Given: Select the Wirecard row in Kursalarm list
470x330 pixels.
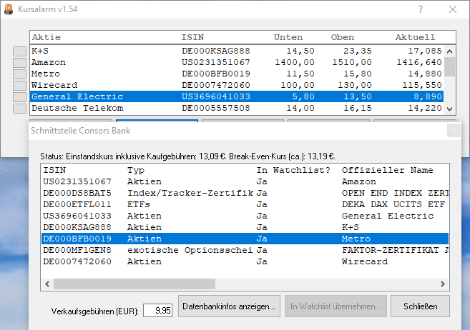Looking at the screenshot, I should [x=237, y=85].
